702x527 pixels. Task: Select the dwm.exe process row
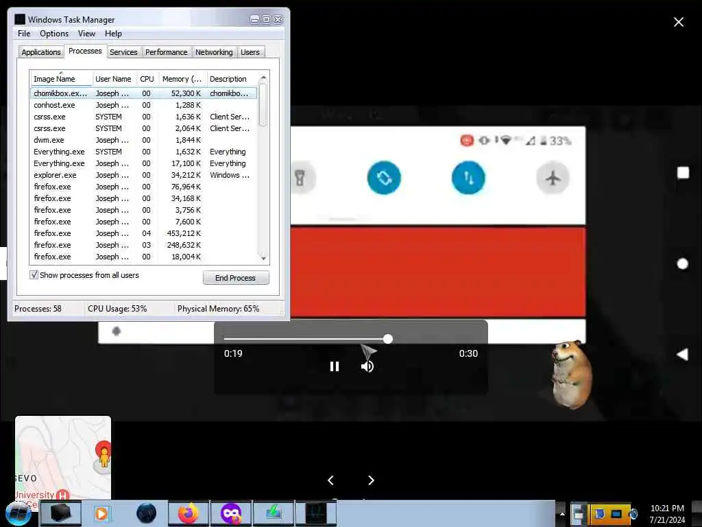coord(144,140)
